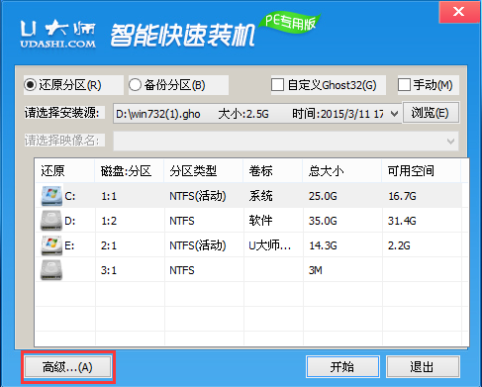
Task: Click the E: drive Windows icon
Action: 51,245
